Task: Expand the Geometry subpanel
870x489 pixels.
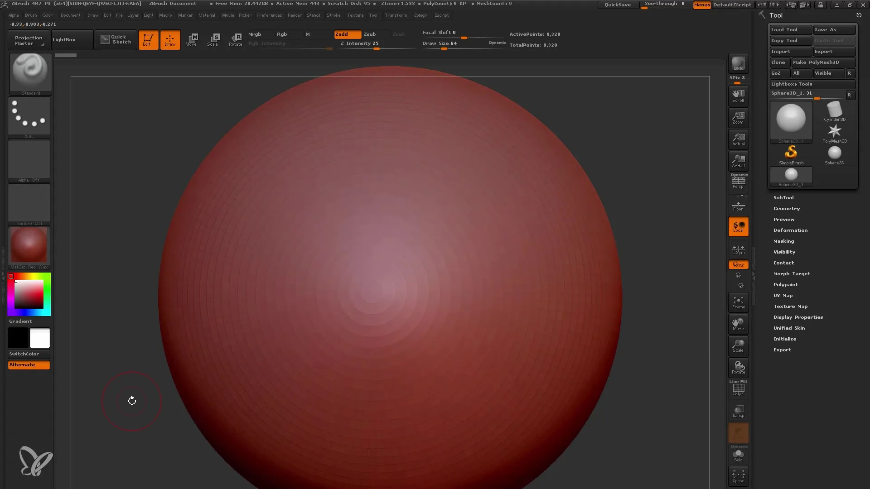Action: (786, 208)
